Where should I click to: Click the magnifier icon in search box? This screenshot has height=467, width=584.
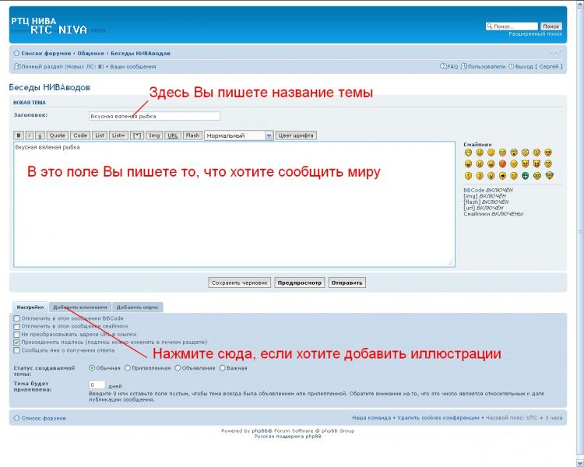pyautogui.click(x=490, y=26)
